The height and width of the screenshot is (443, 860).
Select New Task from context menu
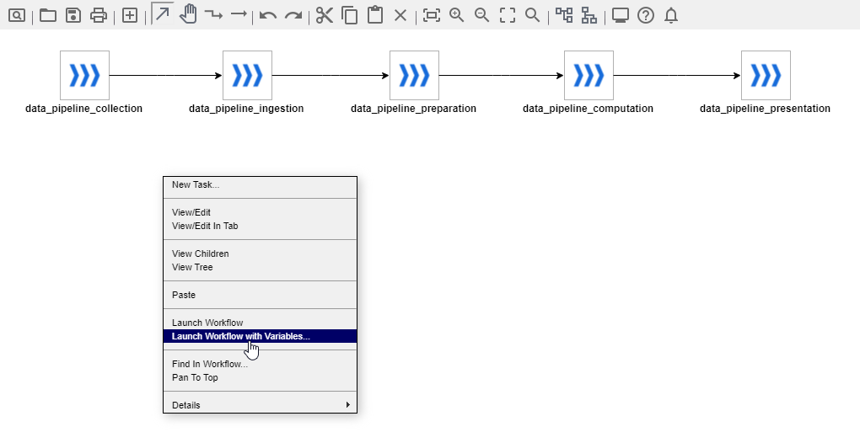click(x=196, y=184)
